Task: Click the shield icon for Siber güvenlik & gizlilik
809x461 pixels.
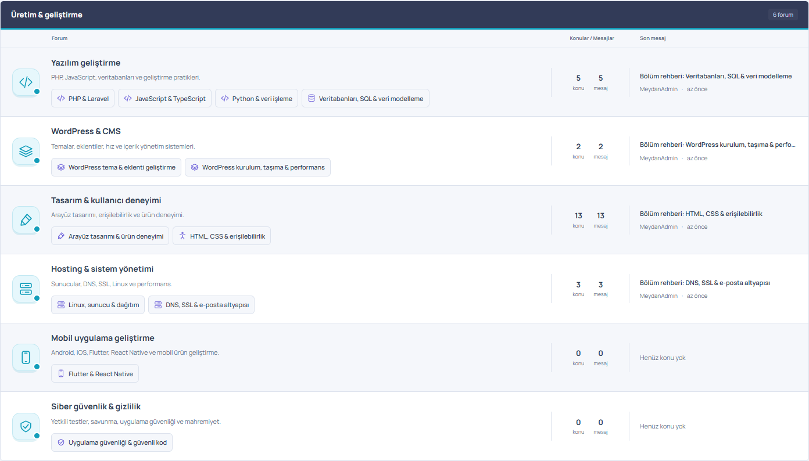Action: click(x=26, y=426)
